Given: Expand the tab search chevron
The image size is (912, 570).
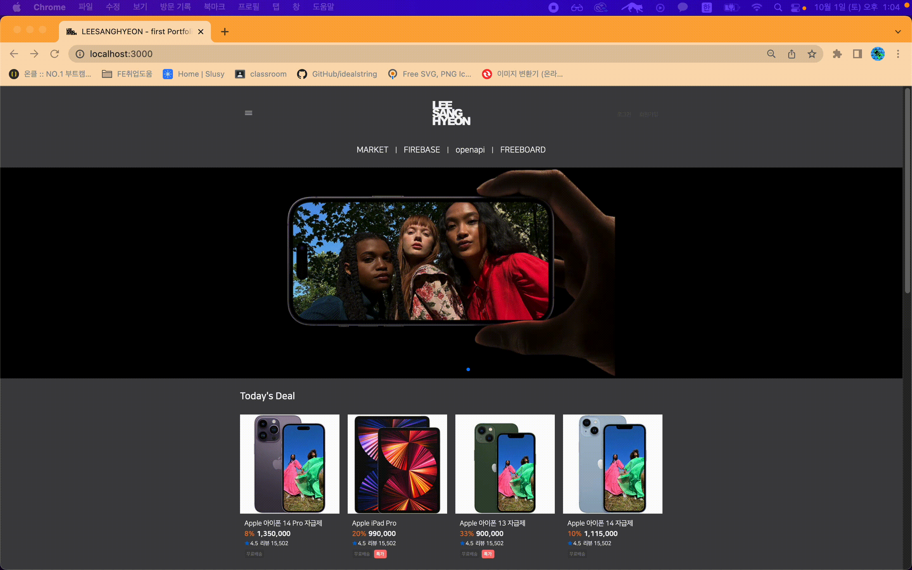Looking at the screenshot, I should click(898, 32).
